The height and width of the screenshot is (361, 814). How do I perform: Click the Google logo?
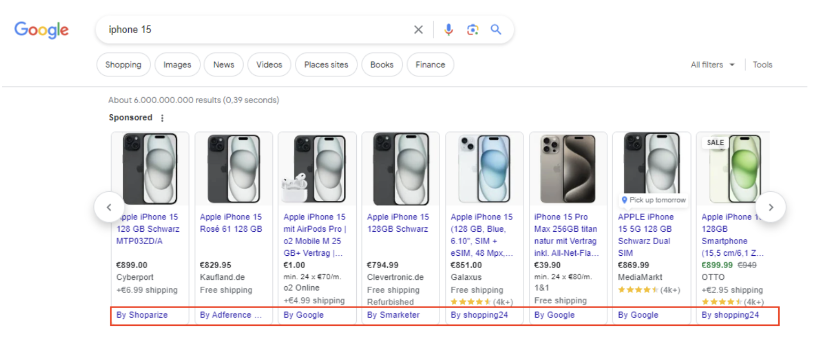point(41,30)
